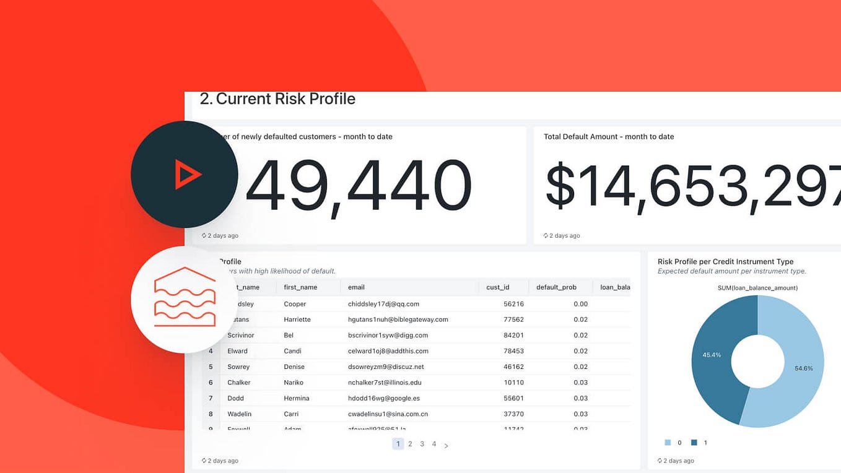Click first name Harriette
The image size is (841, 473).
tap(297, 319)
